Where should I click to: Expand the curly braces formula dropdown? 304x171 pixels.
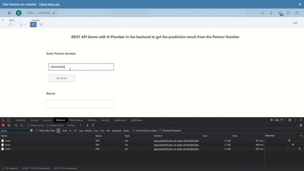[x=25, y=25]
